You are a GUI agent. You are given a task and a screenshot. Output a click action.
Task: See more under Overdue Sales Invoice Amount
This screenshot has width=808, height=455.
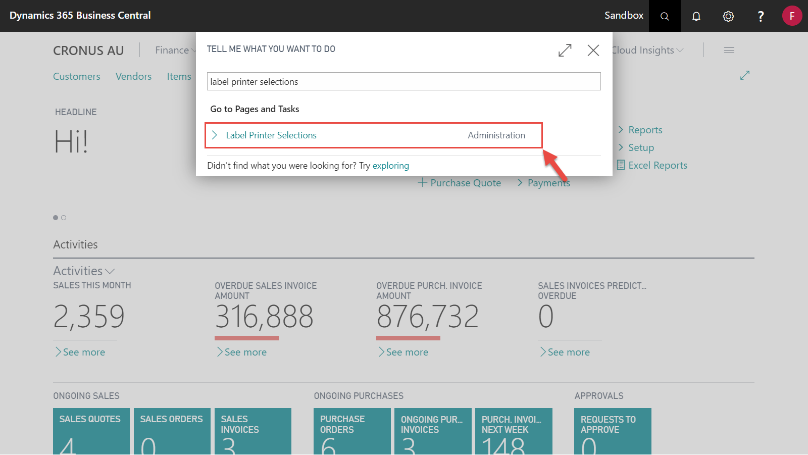coord(241,352)
